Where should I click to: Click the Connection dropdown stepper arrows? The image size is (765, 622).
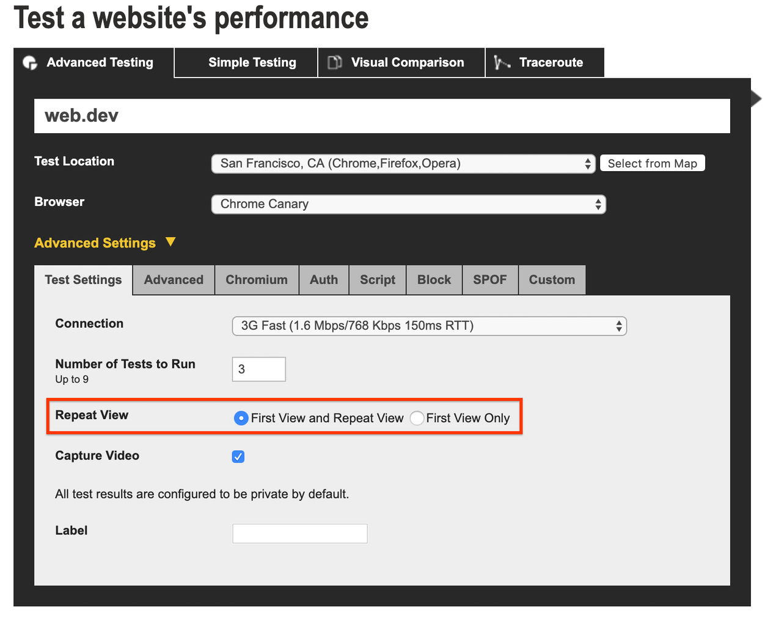618,326
